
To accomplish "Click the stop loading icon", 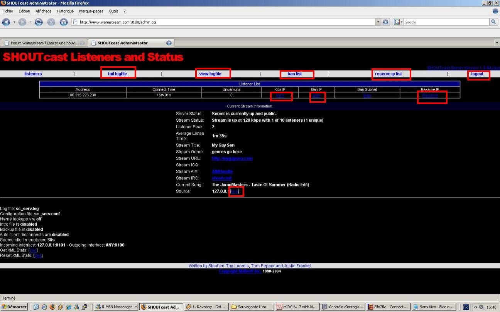I will point(51,22).
